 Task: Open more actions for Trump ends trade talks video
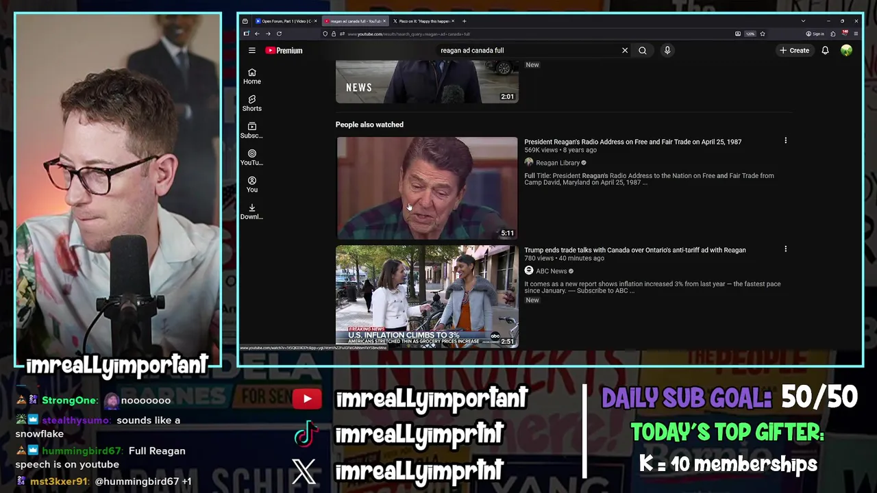786,249
